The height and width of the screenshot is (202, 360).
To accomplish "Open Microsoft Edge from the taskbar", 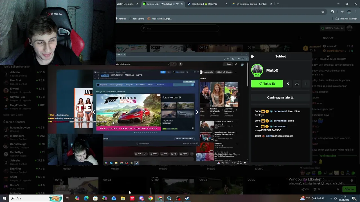I will 86,198.
